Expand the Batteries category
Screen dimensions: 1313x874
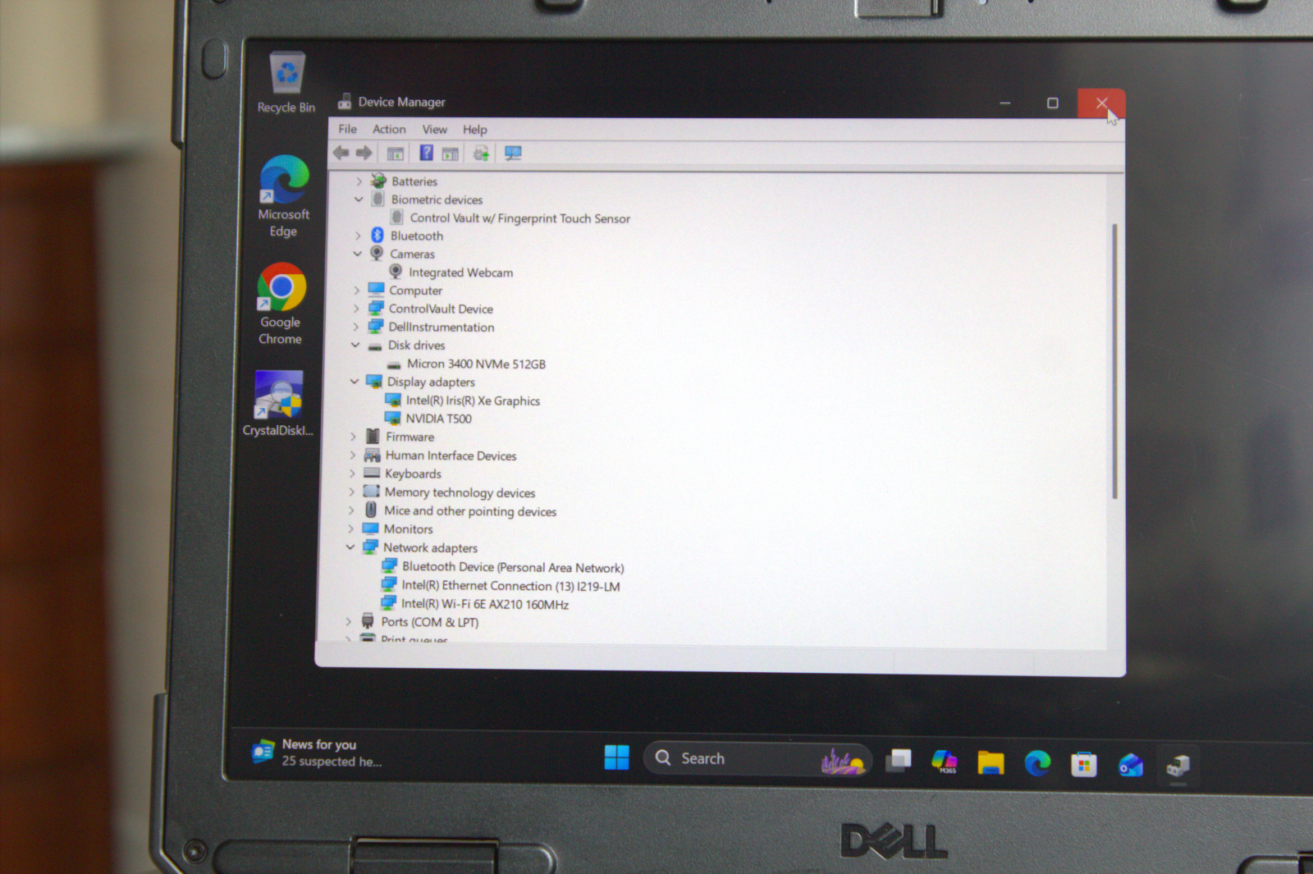click(x=359, y=181)
